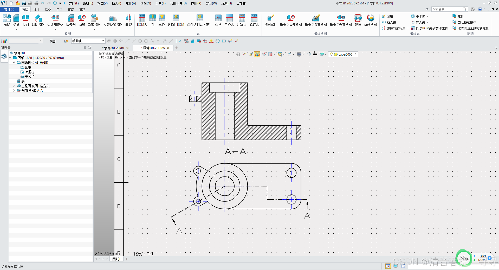Select the 辅助视图 auxiliary view tool

38,21
